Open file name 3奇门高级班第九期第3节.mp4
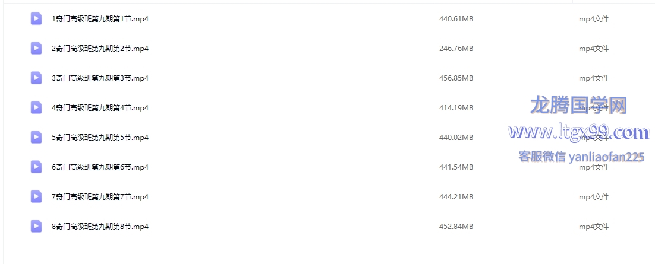 tap(100, 78)
